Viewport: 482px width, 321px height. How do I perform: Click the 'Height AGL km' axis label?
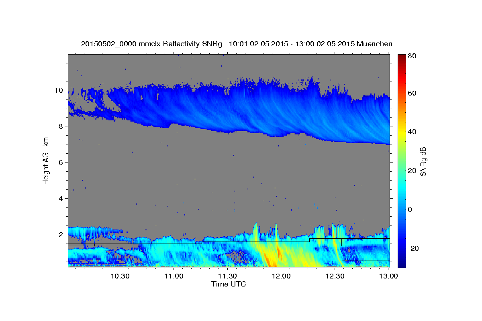(x=46, y=160)
